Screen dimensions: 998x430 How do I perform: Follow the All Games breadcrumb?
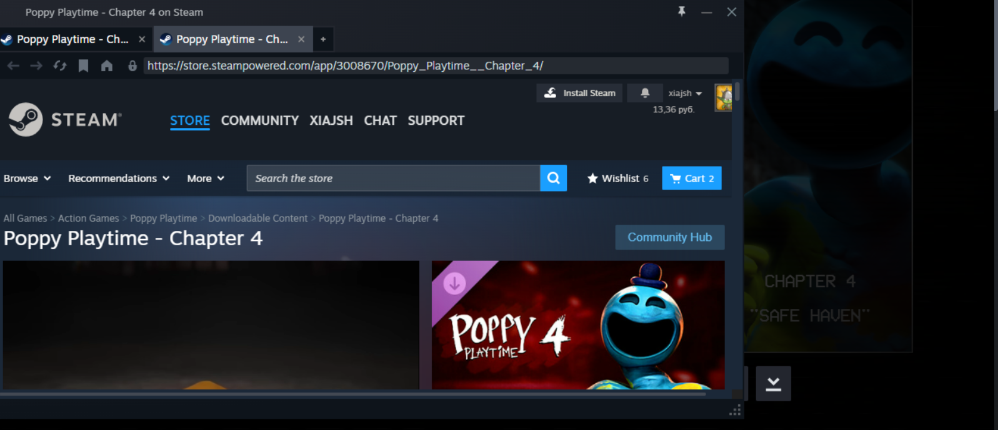click(25, 218)
